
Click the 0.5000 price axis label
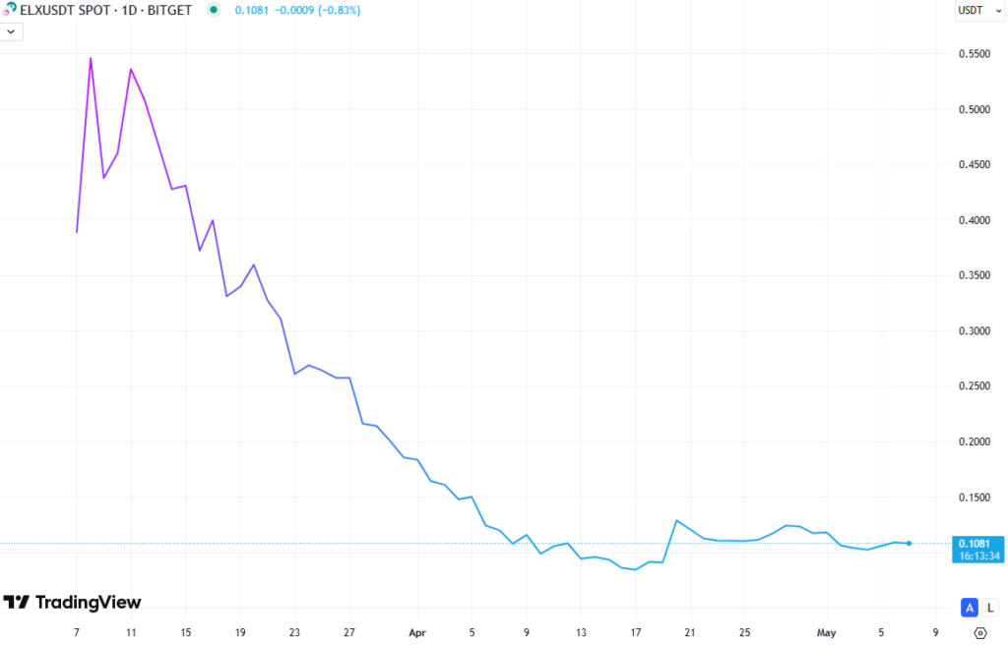974,110
